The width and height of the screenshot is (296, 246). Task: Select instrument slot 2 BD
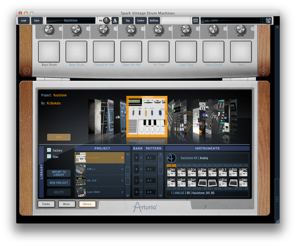click(x=182, y=172)
